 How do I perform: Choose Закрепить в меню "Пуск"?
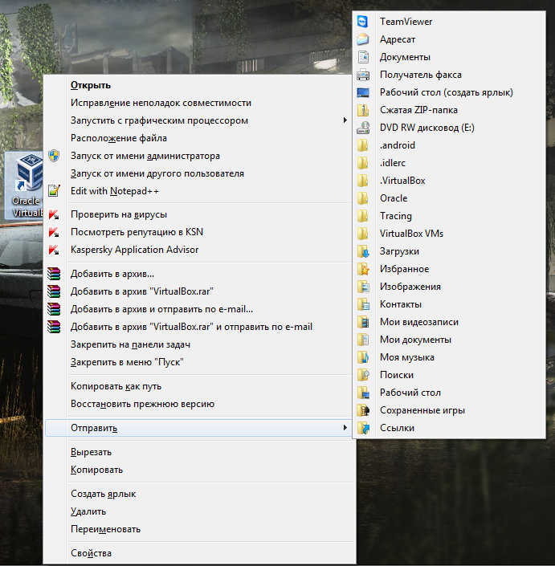(x=127, y=362)
